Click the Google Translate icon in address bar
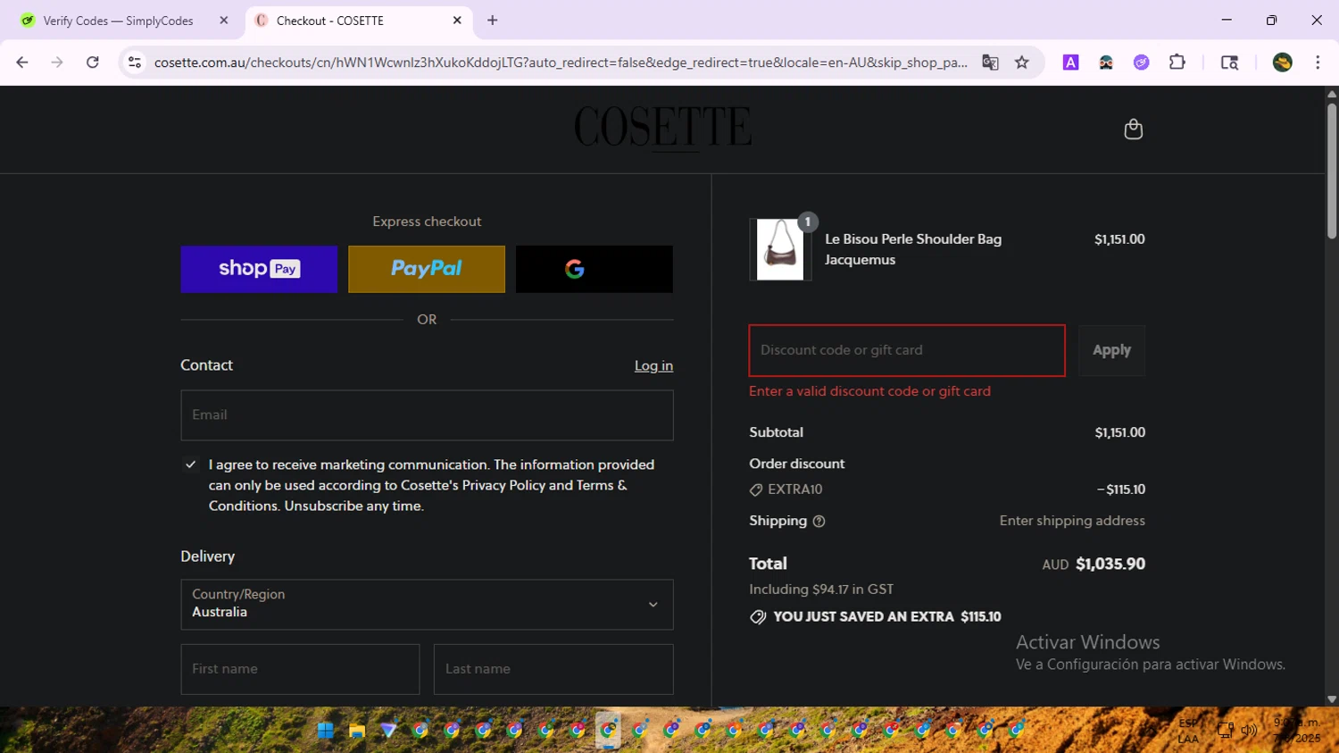Viewport: 1339px width, 753px height. click(x=990, y=63)
